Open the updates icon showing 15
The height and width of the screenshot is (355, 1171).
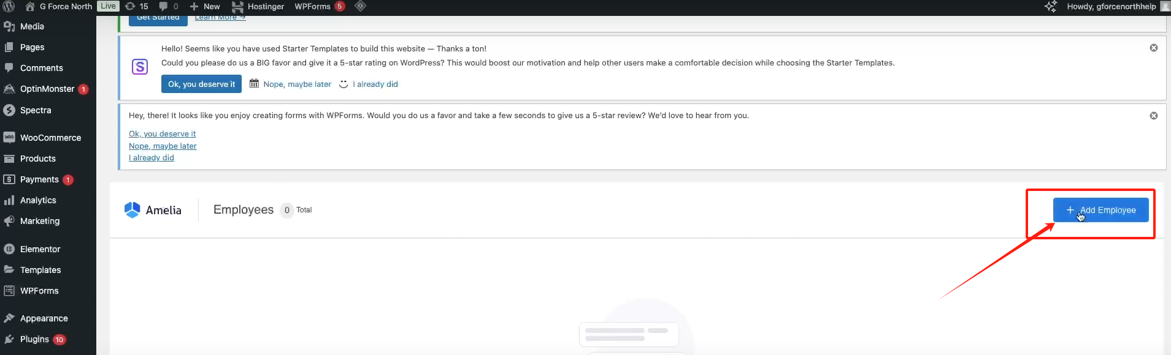click(x=137, y=6)
